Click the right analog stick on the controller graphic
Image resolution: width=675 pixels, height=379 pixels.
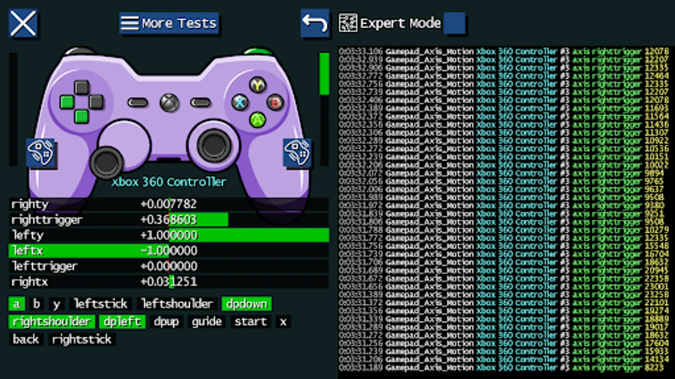point(214,145)
